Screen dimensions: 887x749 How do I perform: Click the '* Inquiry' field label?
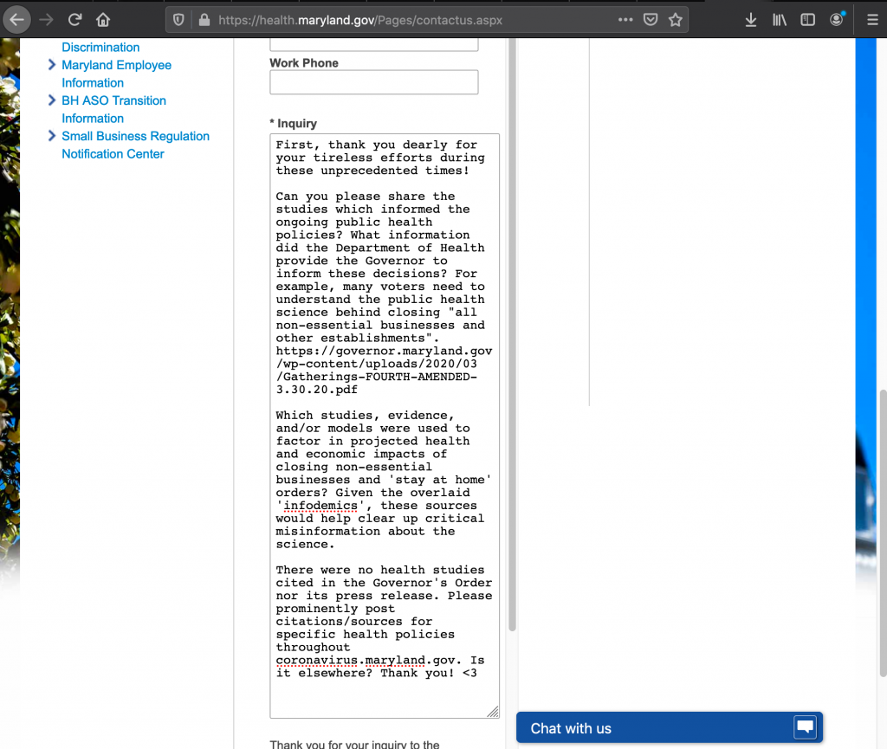point(293,123)
